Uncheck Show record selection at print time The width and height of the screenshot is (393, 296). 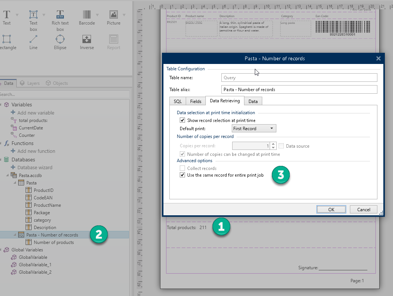(182, 120)
